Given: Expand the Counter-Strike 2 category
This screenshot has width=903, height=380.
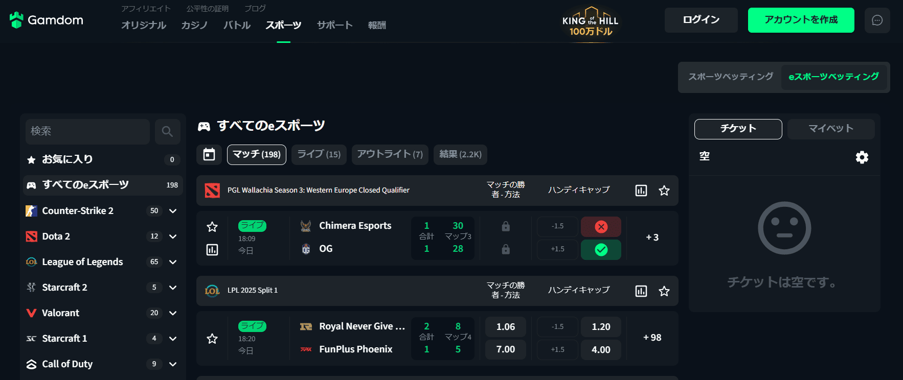Looking at the screenshot, I should (173, 211).
